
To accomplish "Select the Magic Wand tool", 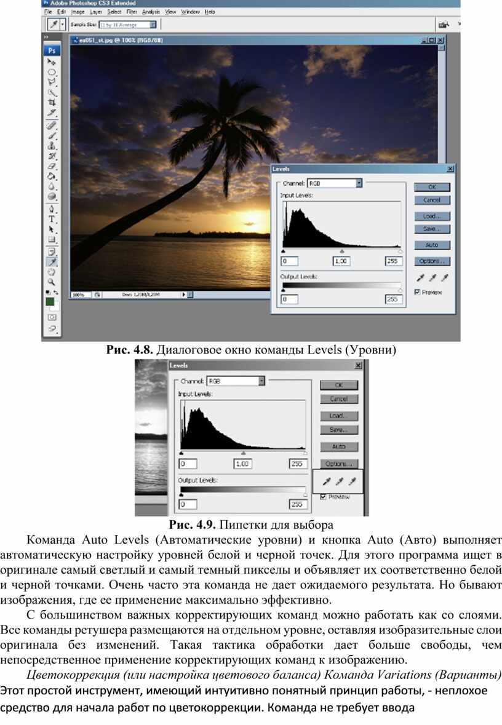I will pyautogui.click(x=51, y=92).
